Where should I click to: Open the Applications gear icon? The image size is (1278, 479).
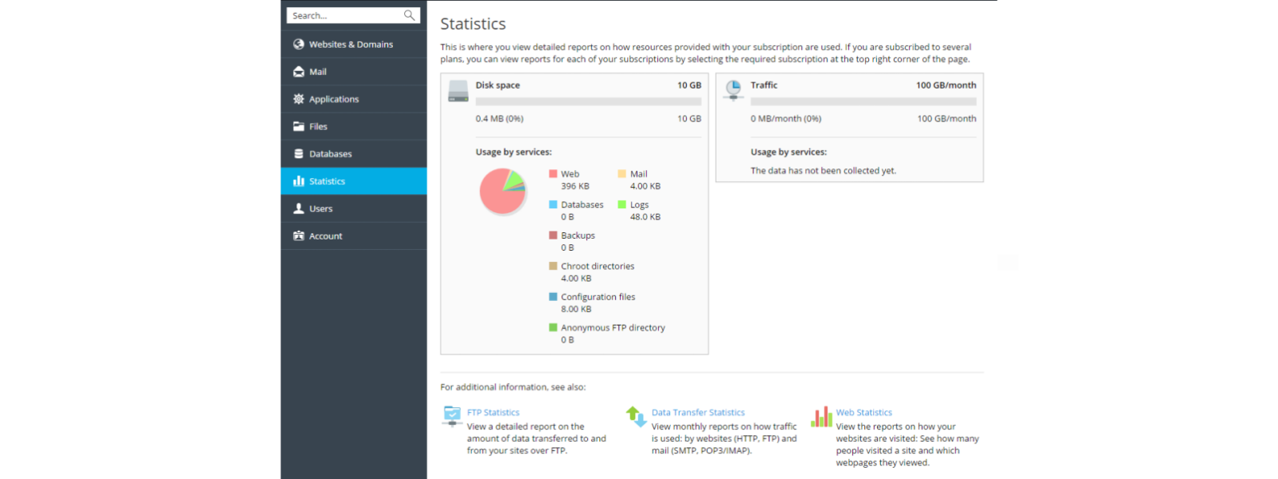pos(299,99)
